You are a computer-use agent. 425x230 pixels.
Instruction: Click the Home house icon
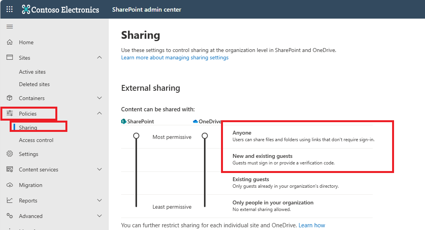click(x=10, y=42)
